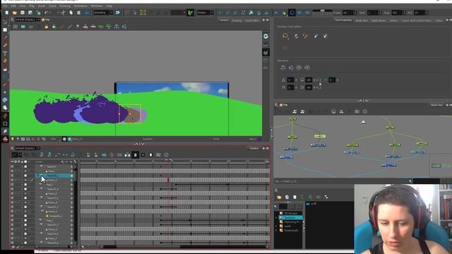This screenshot has height=254, width=452.
Task: Click the bottom red icon in the left toolbar
Action: click(5, 140)
